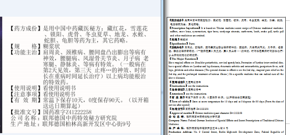Click the line 'service after opend)' in the document
This screenshot has height=135, width=302.
(179, 105)
